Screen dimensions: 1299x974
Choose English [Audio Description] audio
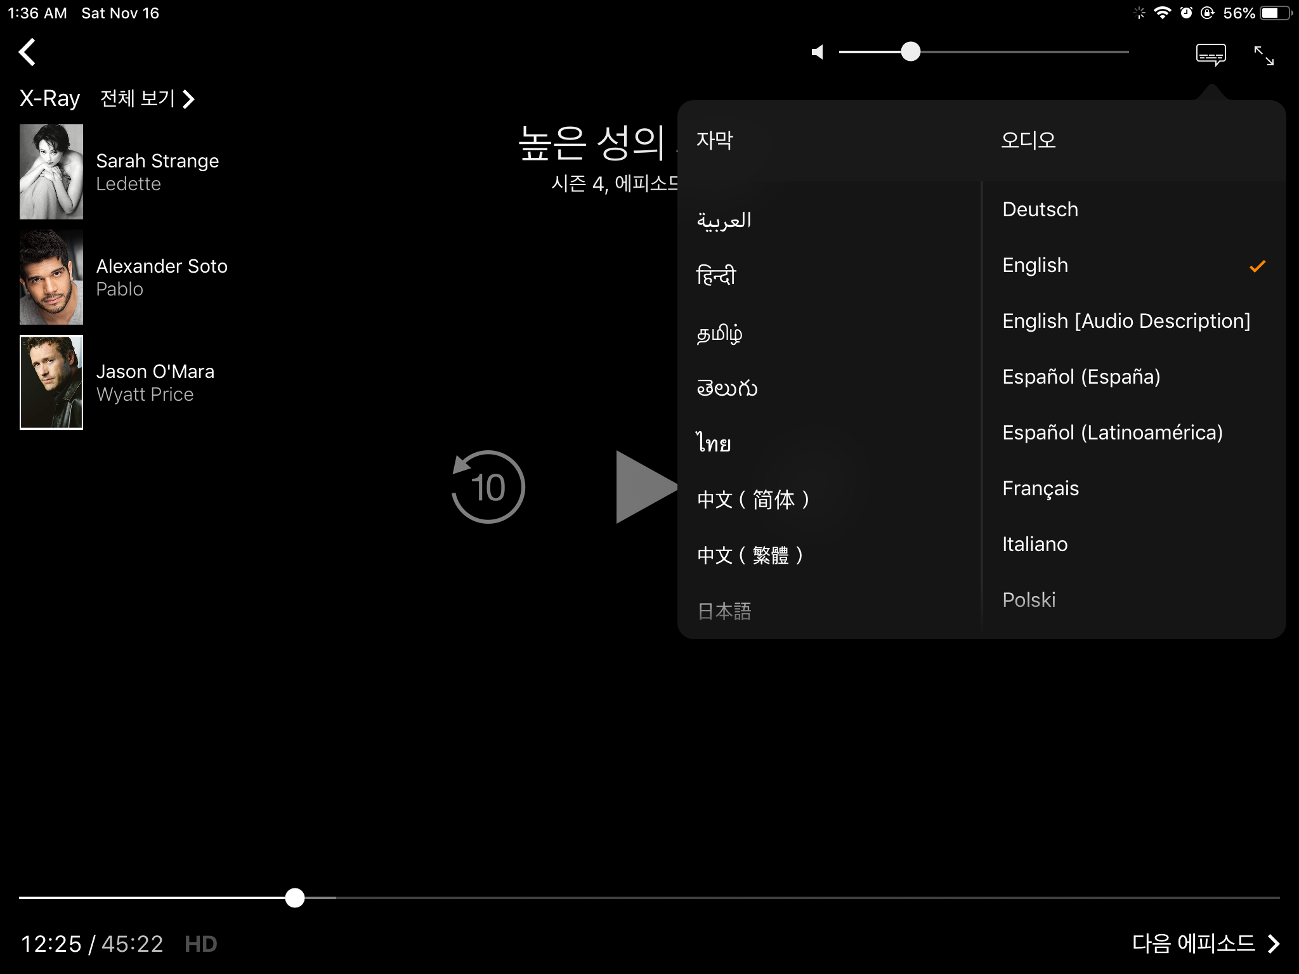1126,321
